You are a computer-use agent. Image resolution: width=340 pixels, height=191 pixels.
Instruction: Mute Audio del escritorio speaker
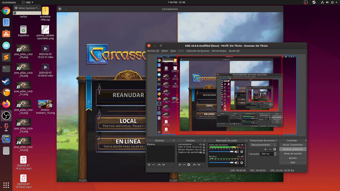pyautogui.click(x=236, y=152)
